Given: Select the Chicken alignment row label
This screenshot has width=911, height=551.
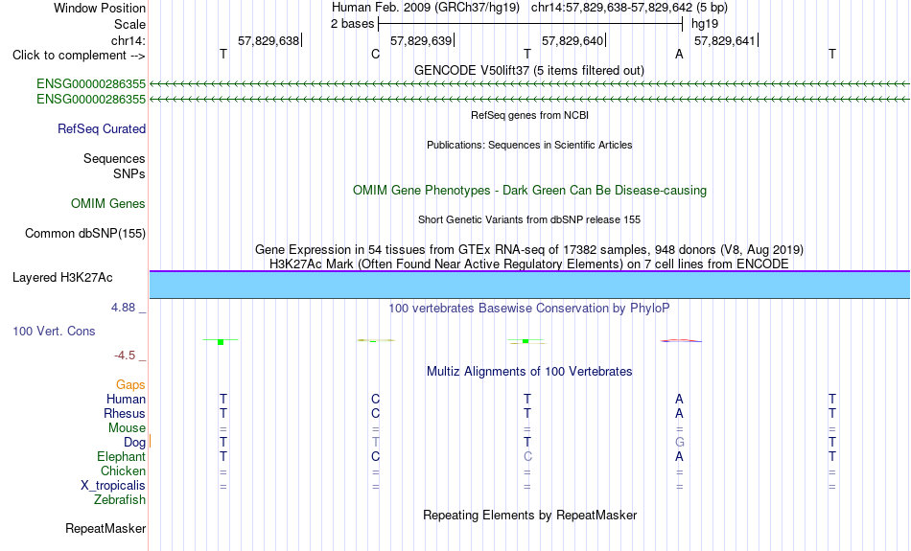Looking at the screenshot, I should [x=123, y=471].
